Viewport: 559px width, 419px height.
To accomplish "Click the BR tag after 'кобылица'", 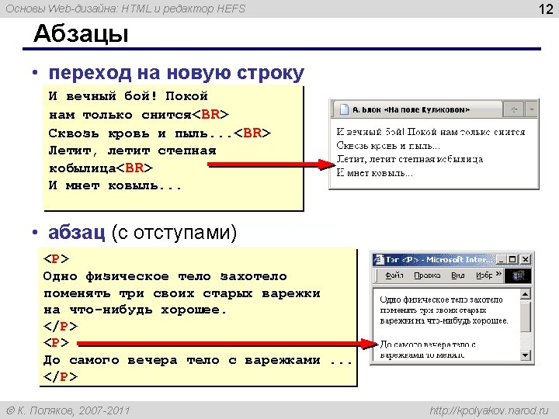I will [134, 168].
